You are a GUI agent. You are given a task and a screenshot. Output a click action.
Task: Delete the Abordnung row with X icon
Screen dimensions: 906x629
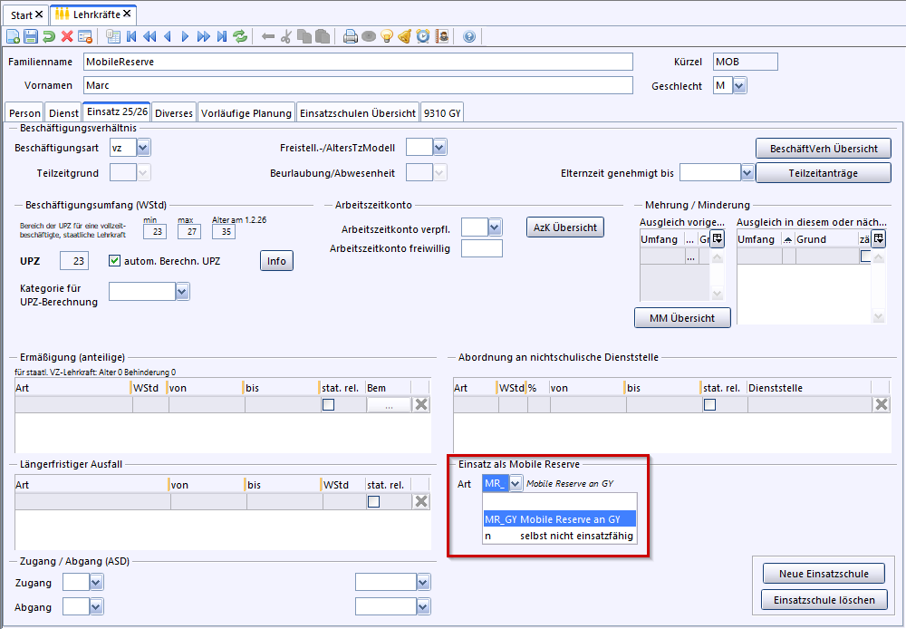click(882, 405)
